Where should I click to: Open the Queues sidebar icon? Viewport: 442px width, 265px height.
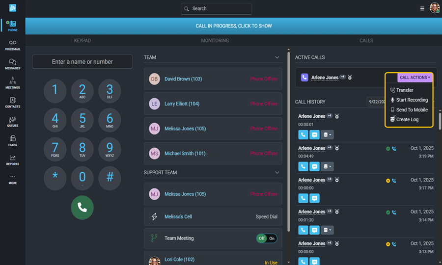click(x=13, y=121)
